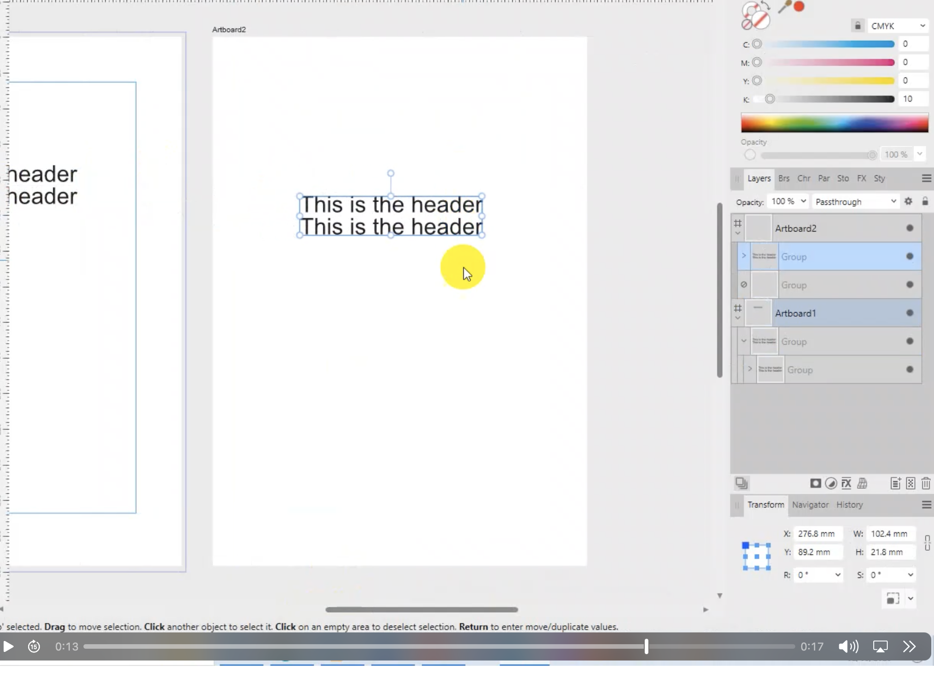Click the Delete Layer trash icon
The image size is (934, 675).
(926, 483)
